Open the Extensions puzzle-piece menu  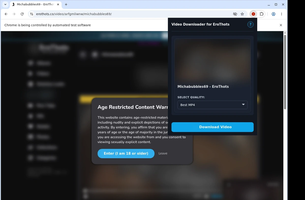click(x=261, y=14)
